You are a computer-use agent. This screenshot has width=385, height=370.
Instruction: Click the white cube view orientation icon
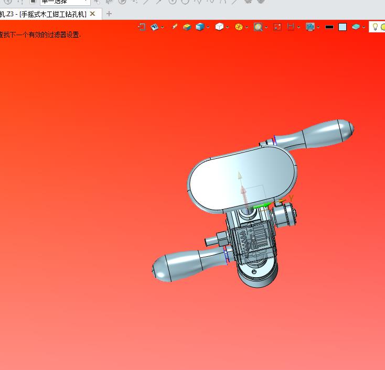tap(219, 27)
